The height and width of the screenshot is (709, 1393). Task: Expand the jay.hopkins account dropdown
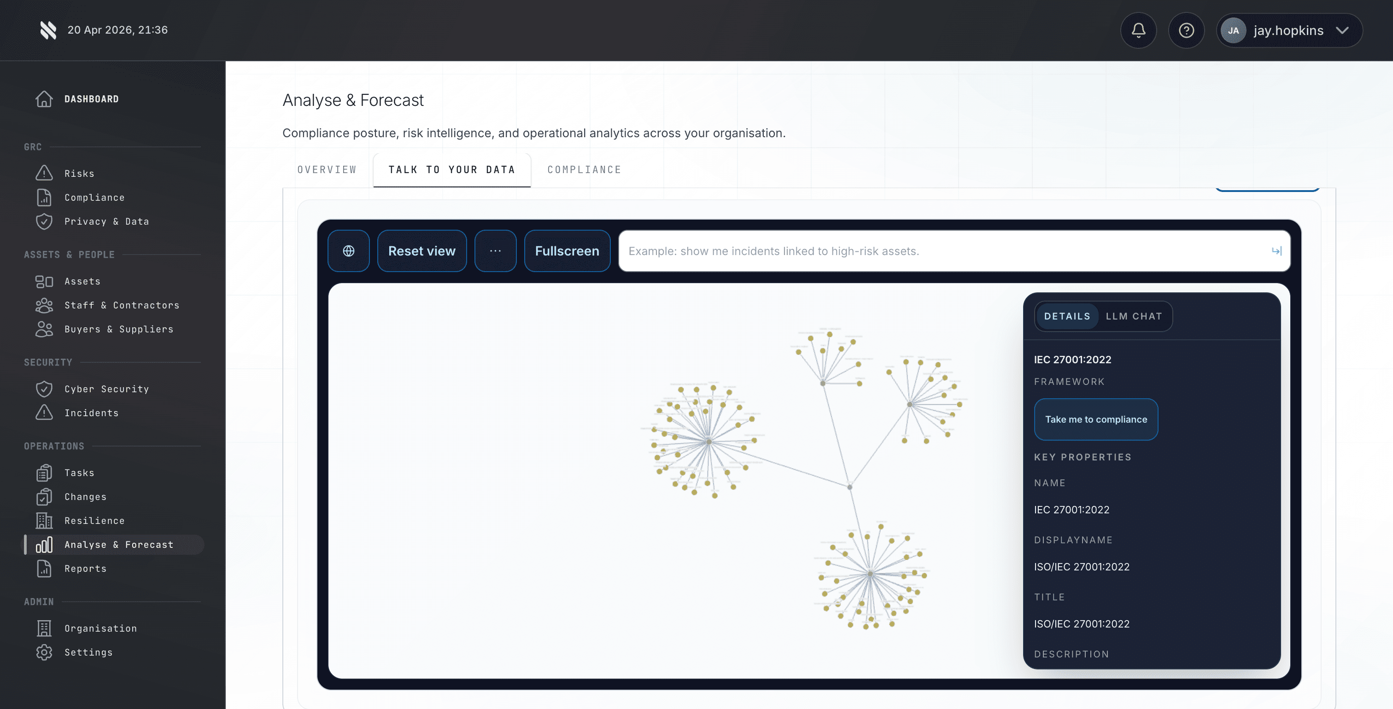1289,30
